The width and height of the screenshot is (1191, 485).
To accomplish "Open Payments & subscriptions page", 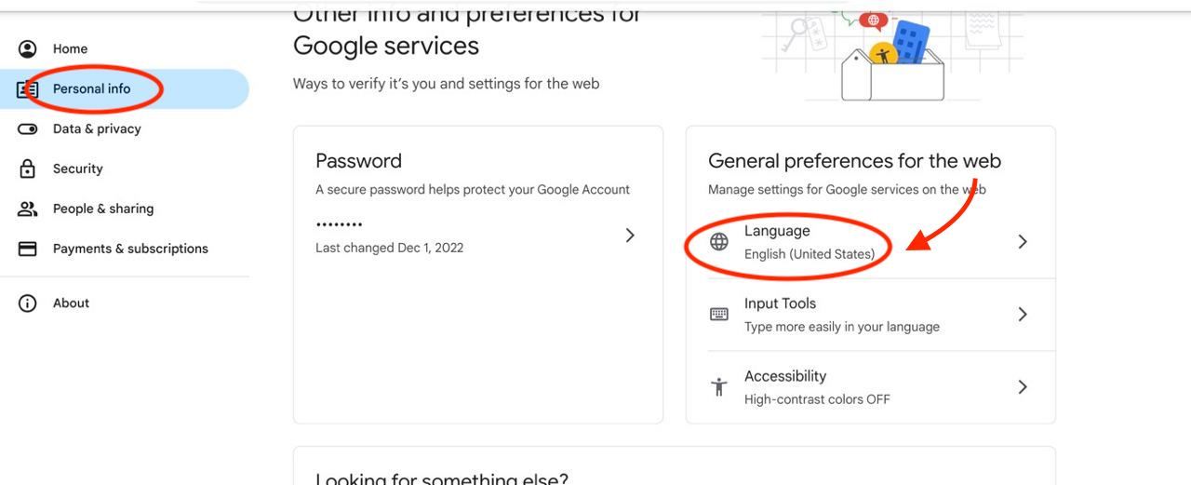I will click(x=130, y=249).
